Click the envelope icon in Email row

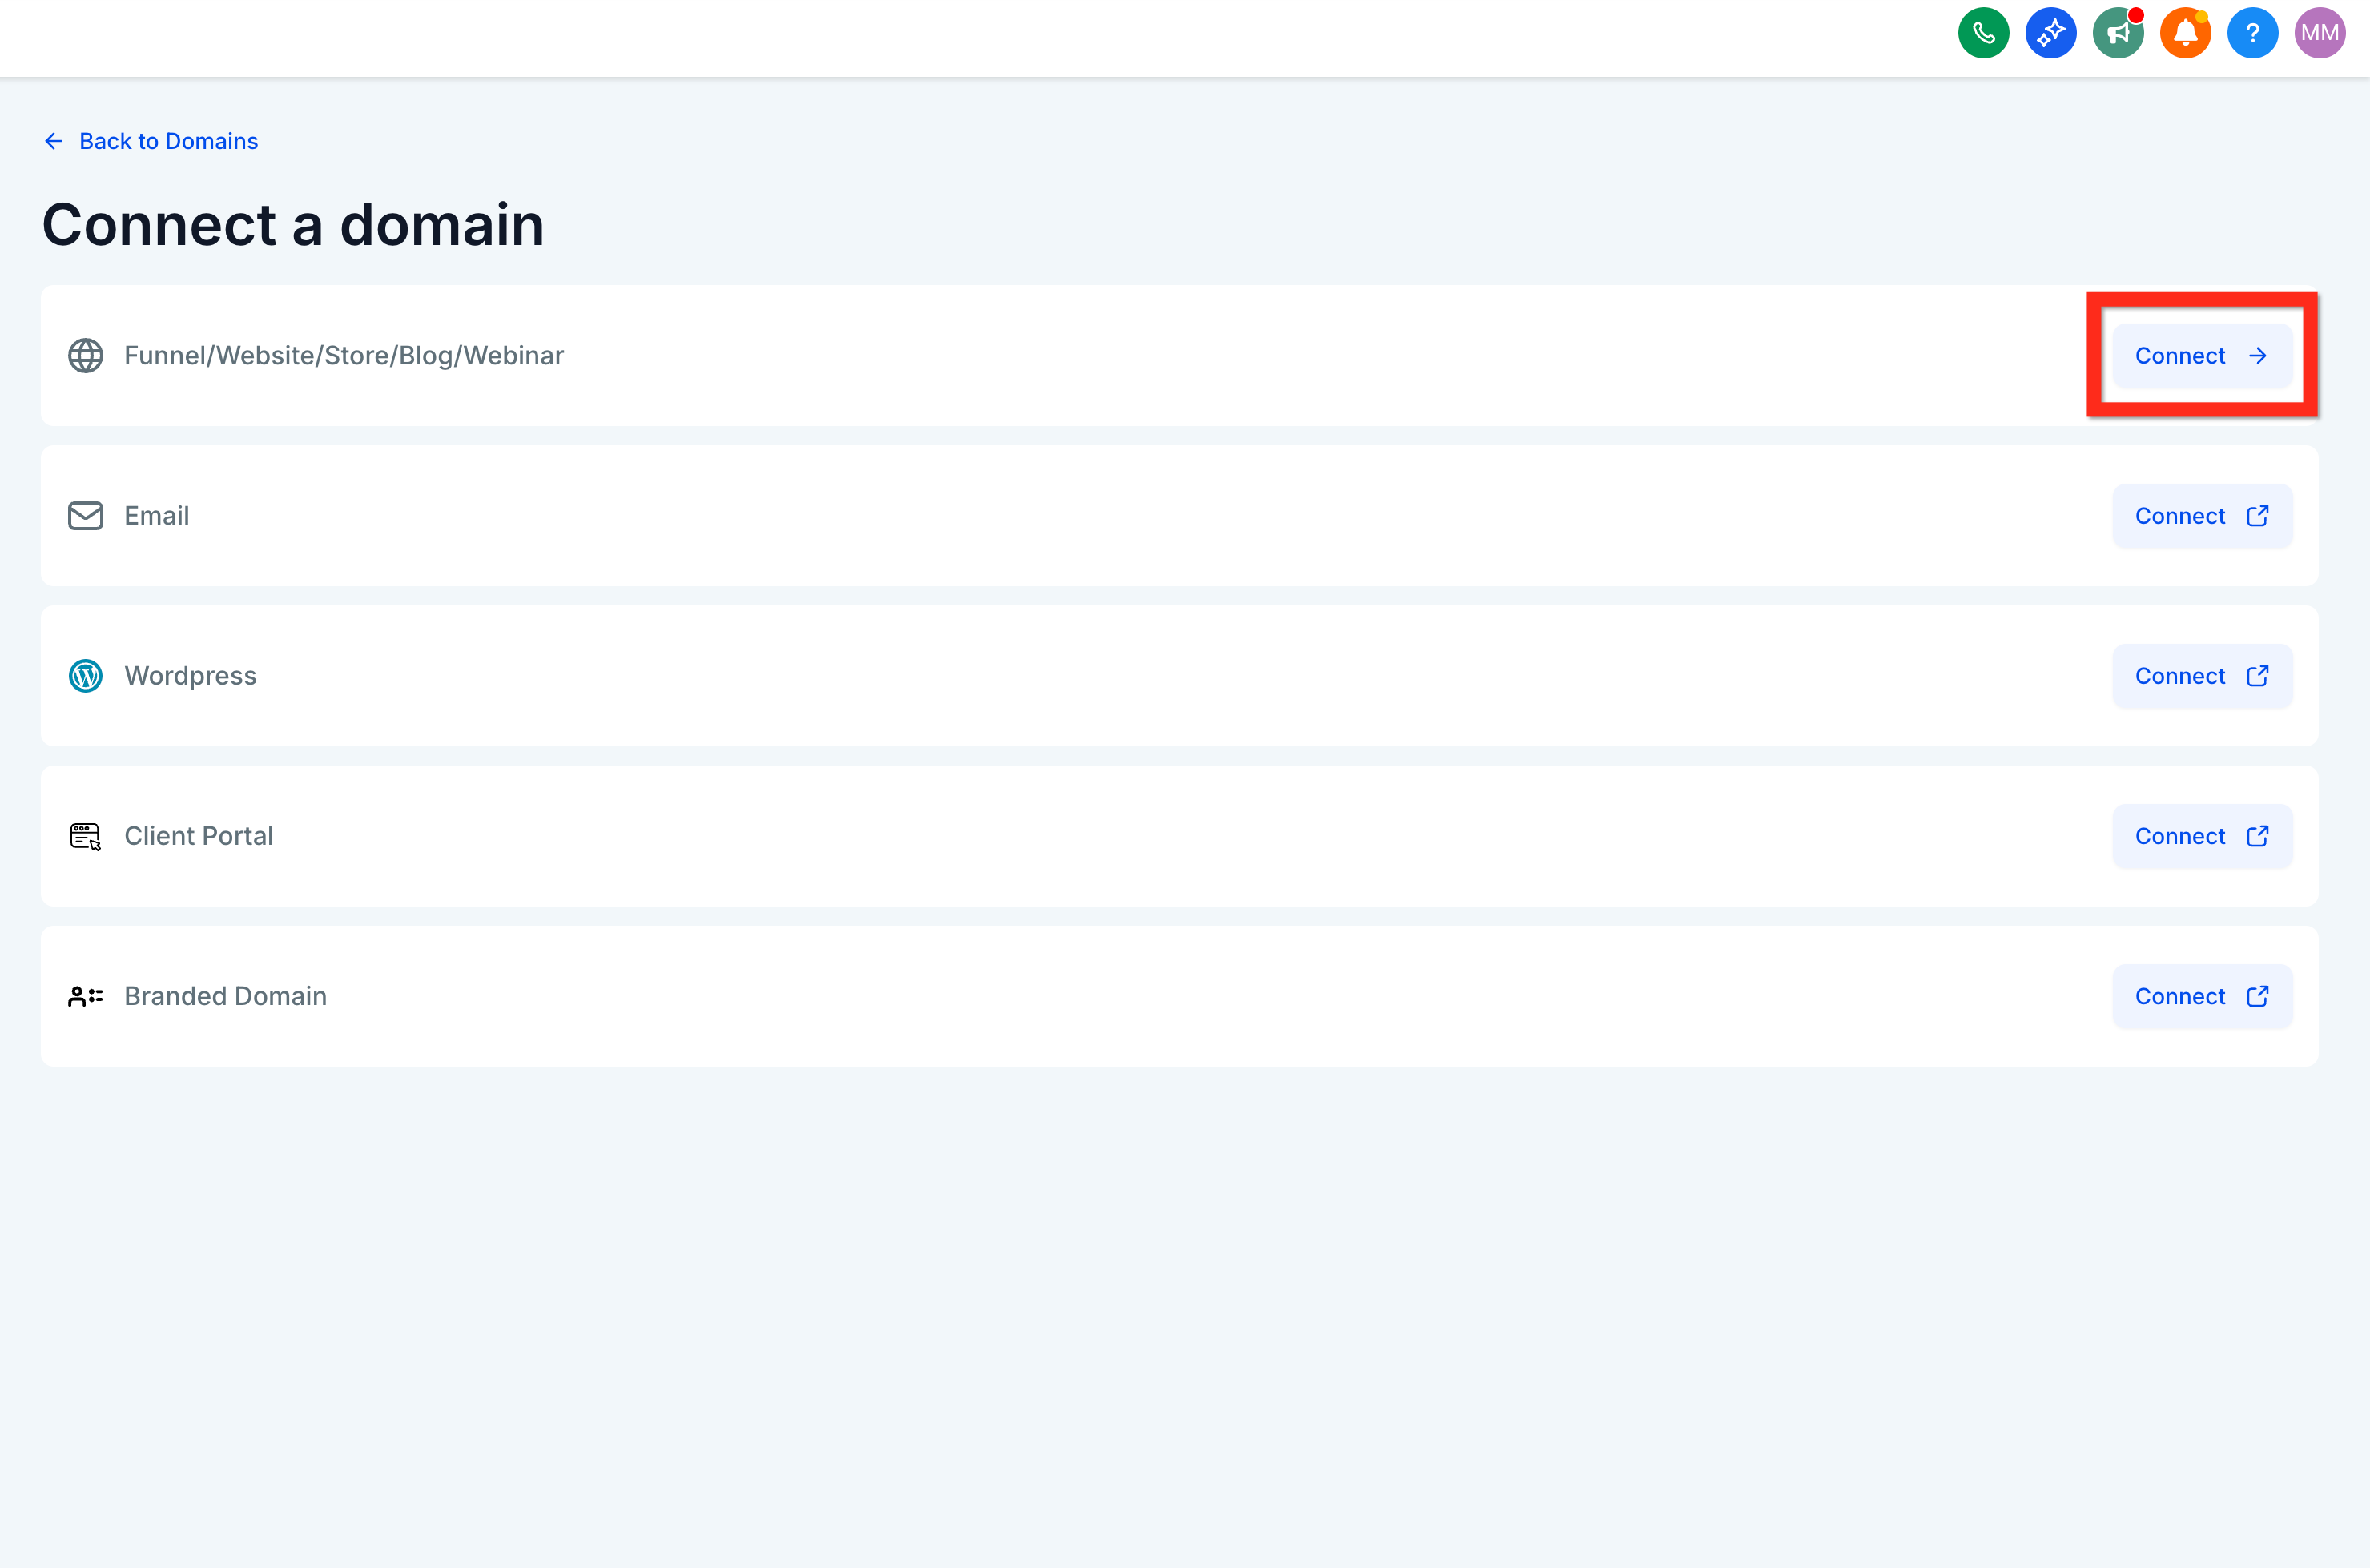pos(86,516)
